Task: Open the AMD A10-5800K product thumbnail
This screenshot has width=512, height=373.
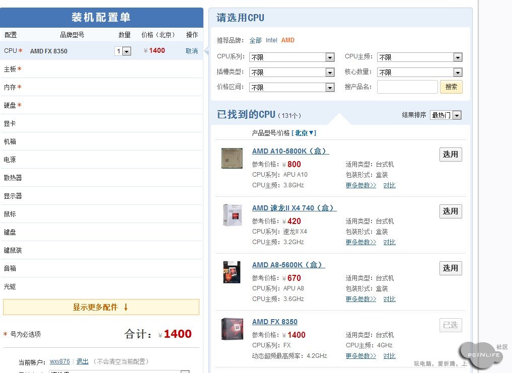Action: click(232, 159)
